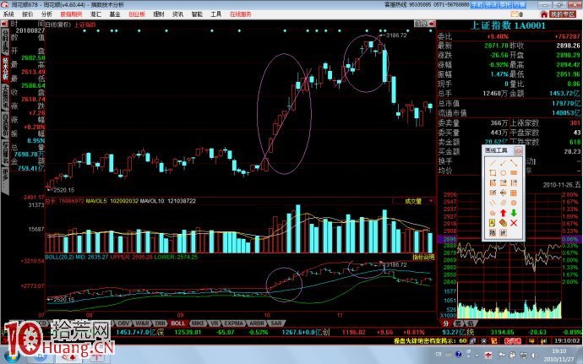Click the taskbar clock showing 19:10
This screenshot has width=583, height=364.
tap(558, 355)
